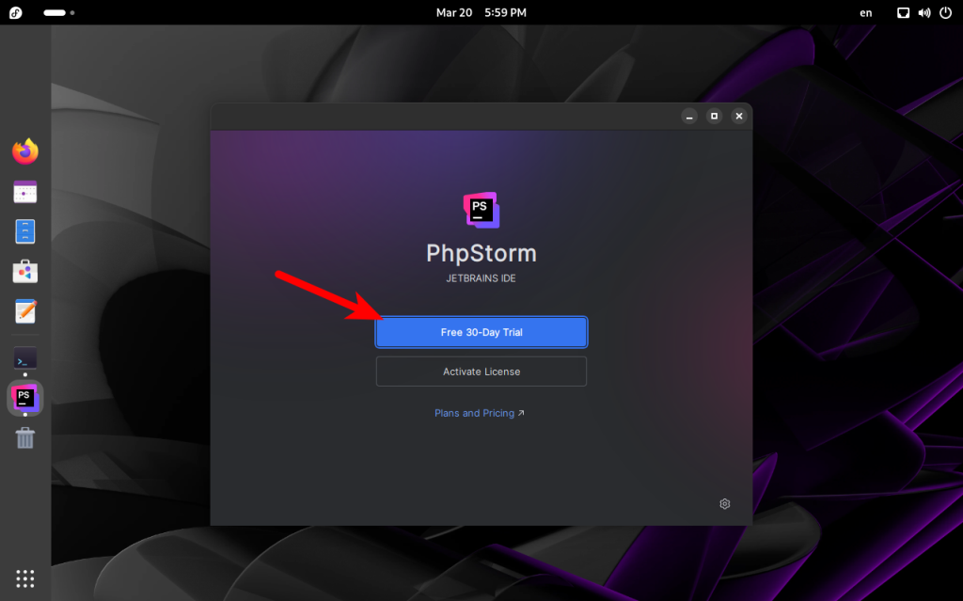Show the applications grid

point(25,578)
